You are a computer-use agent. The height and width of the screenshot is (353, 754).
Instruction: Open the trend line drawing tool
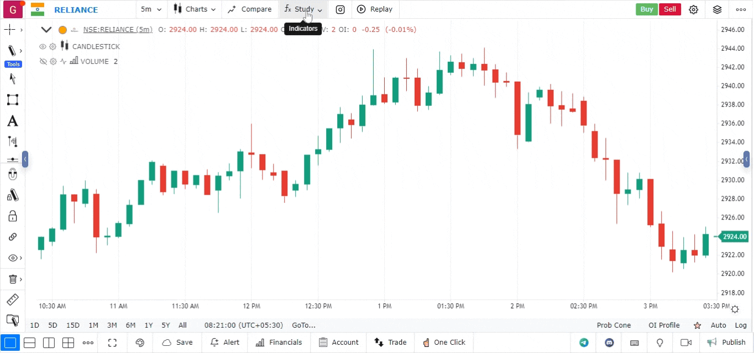click(x=12, y=50)
